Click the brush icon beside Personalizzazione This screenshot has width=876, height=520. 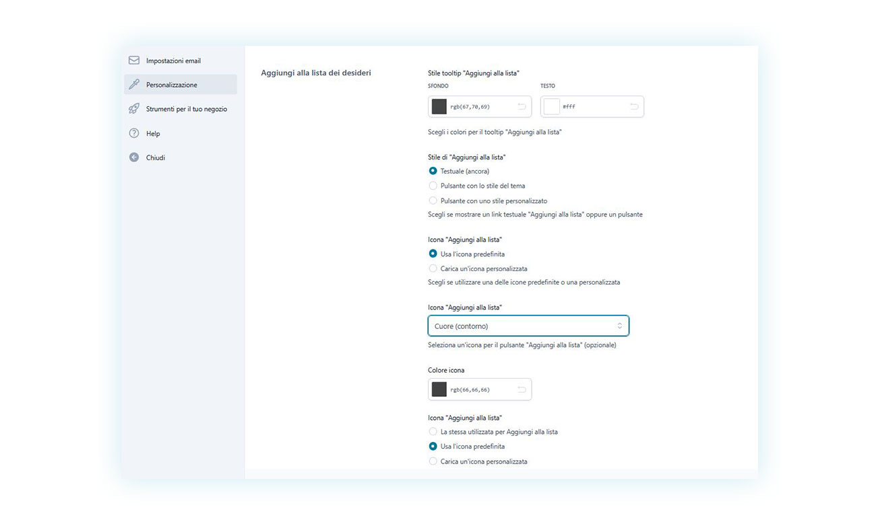pyautogui.click(x=134, y=85)
